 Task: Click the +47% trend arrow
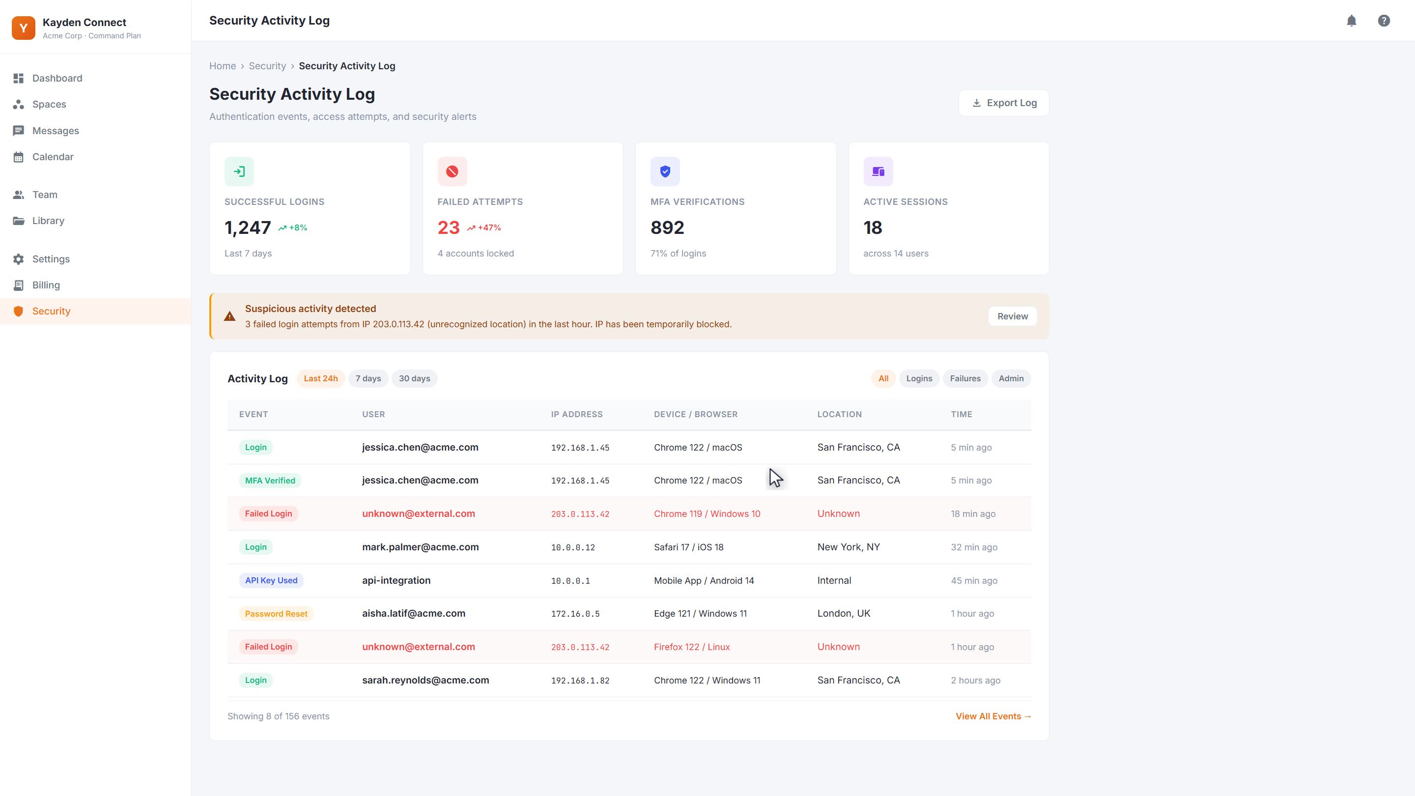point(471,228)
